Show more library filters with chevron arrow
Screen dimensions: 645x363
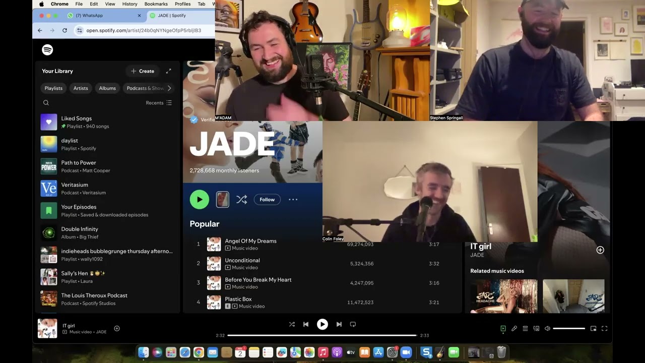pos(169,88)
